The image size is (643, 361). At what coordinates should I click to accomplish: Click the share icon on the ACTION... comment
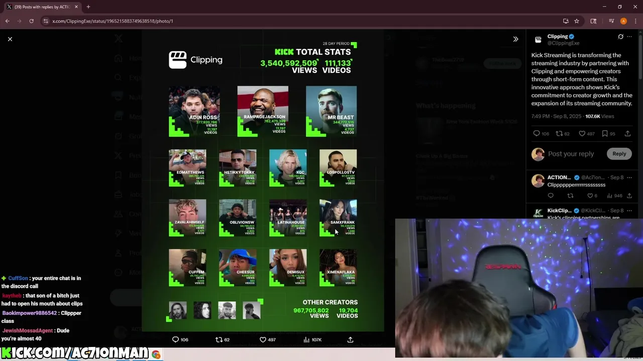click(x=629, y=196)
